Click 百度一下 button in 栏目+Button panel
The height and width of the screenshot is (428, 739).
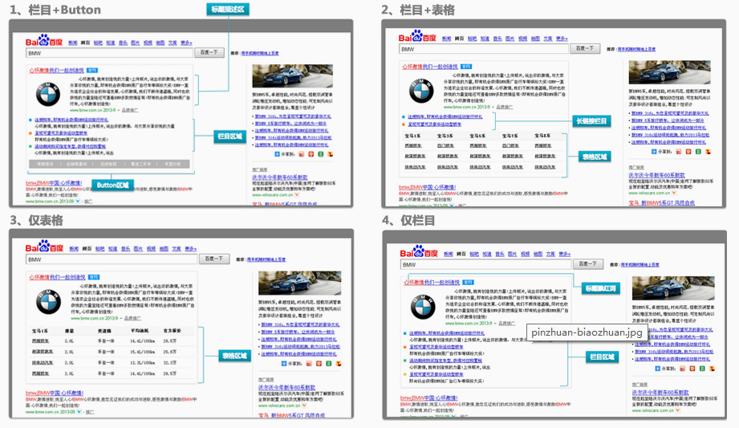point(209,52)
